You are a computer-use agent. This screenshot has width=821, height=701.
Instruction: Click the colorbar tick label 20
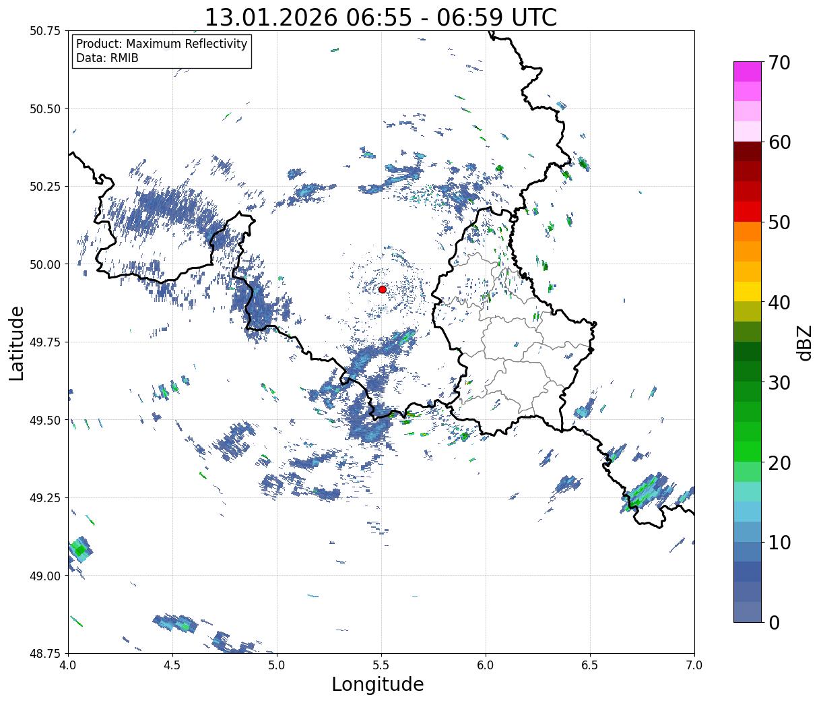(779, 463)
